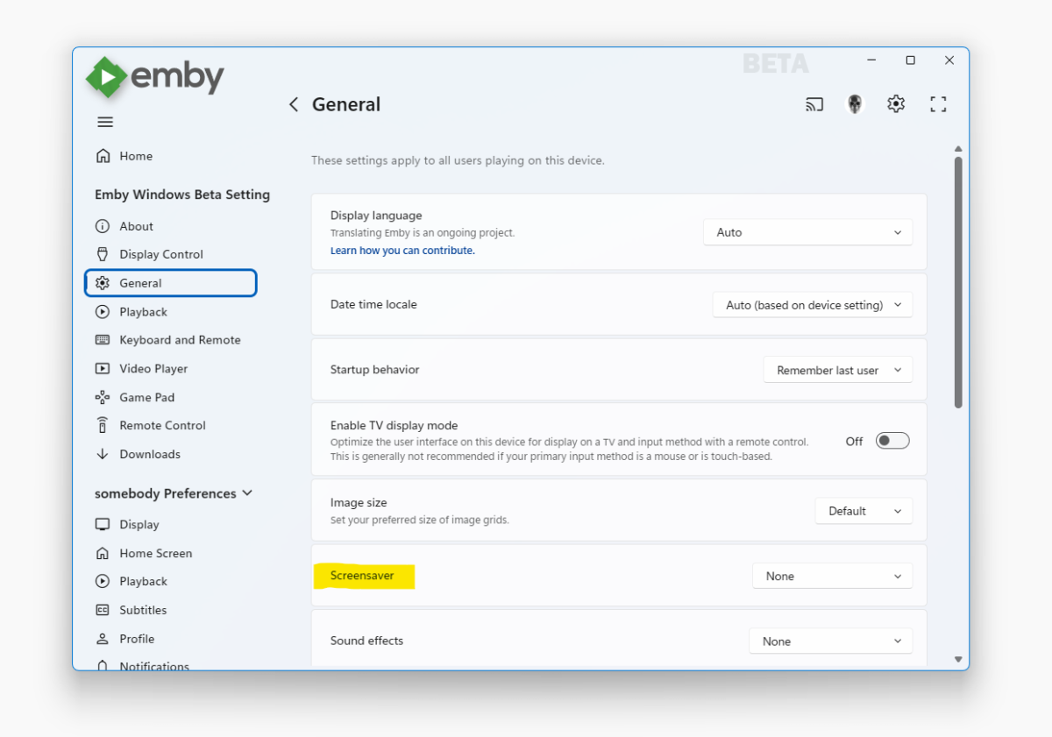1052x737 pixels.
Task: Open the Home Screen preferences page
Action: click(x=170, y=553)
